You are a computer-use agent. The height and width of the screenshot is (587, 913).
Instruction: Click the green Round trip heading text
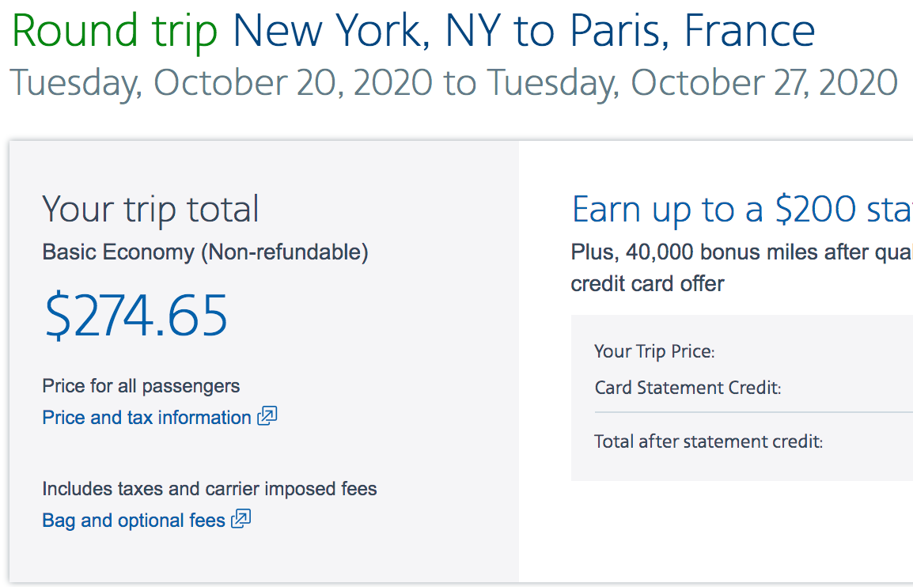[x=115, y=31]
